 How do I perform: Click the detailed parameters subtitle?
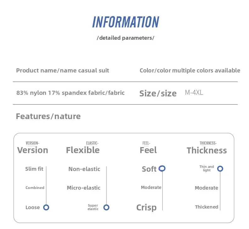point(125,38)
